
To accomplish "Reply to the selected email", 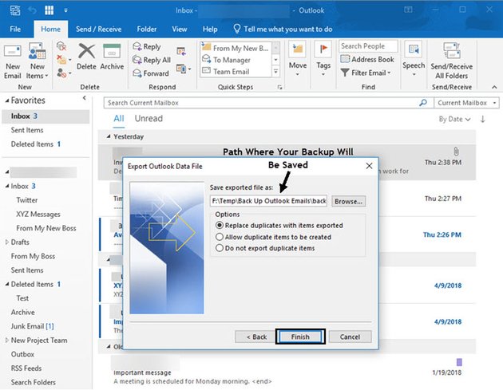I will (147, 47).
